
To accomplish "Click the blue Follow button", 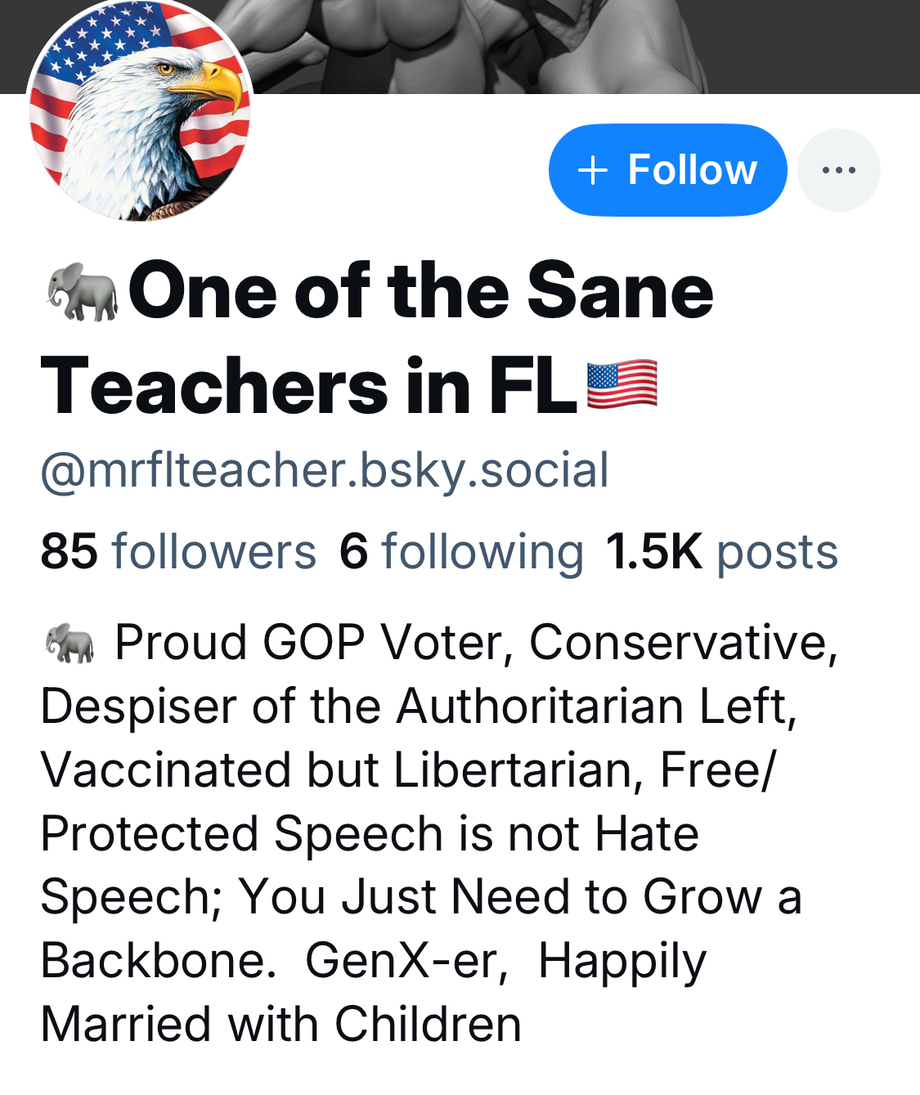I will [667, 170].
